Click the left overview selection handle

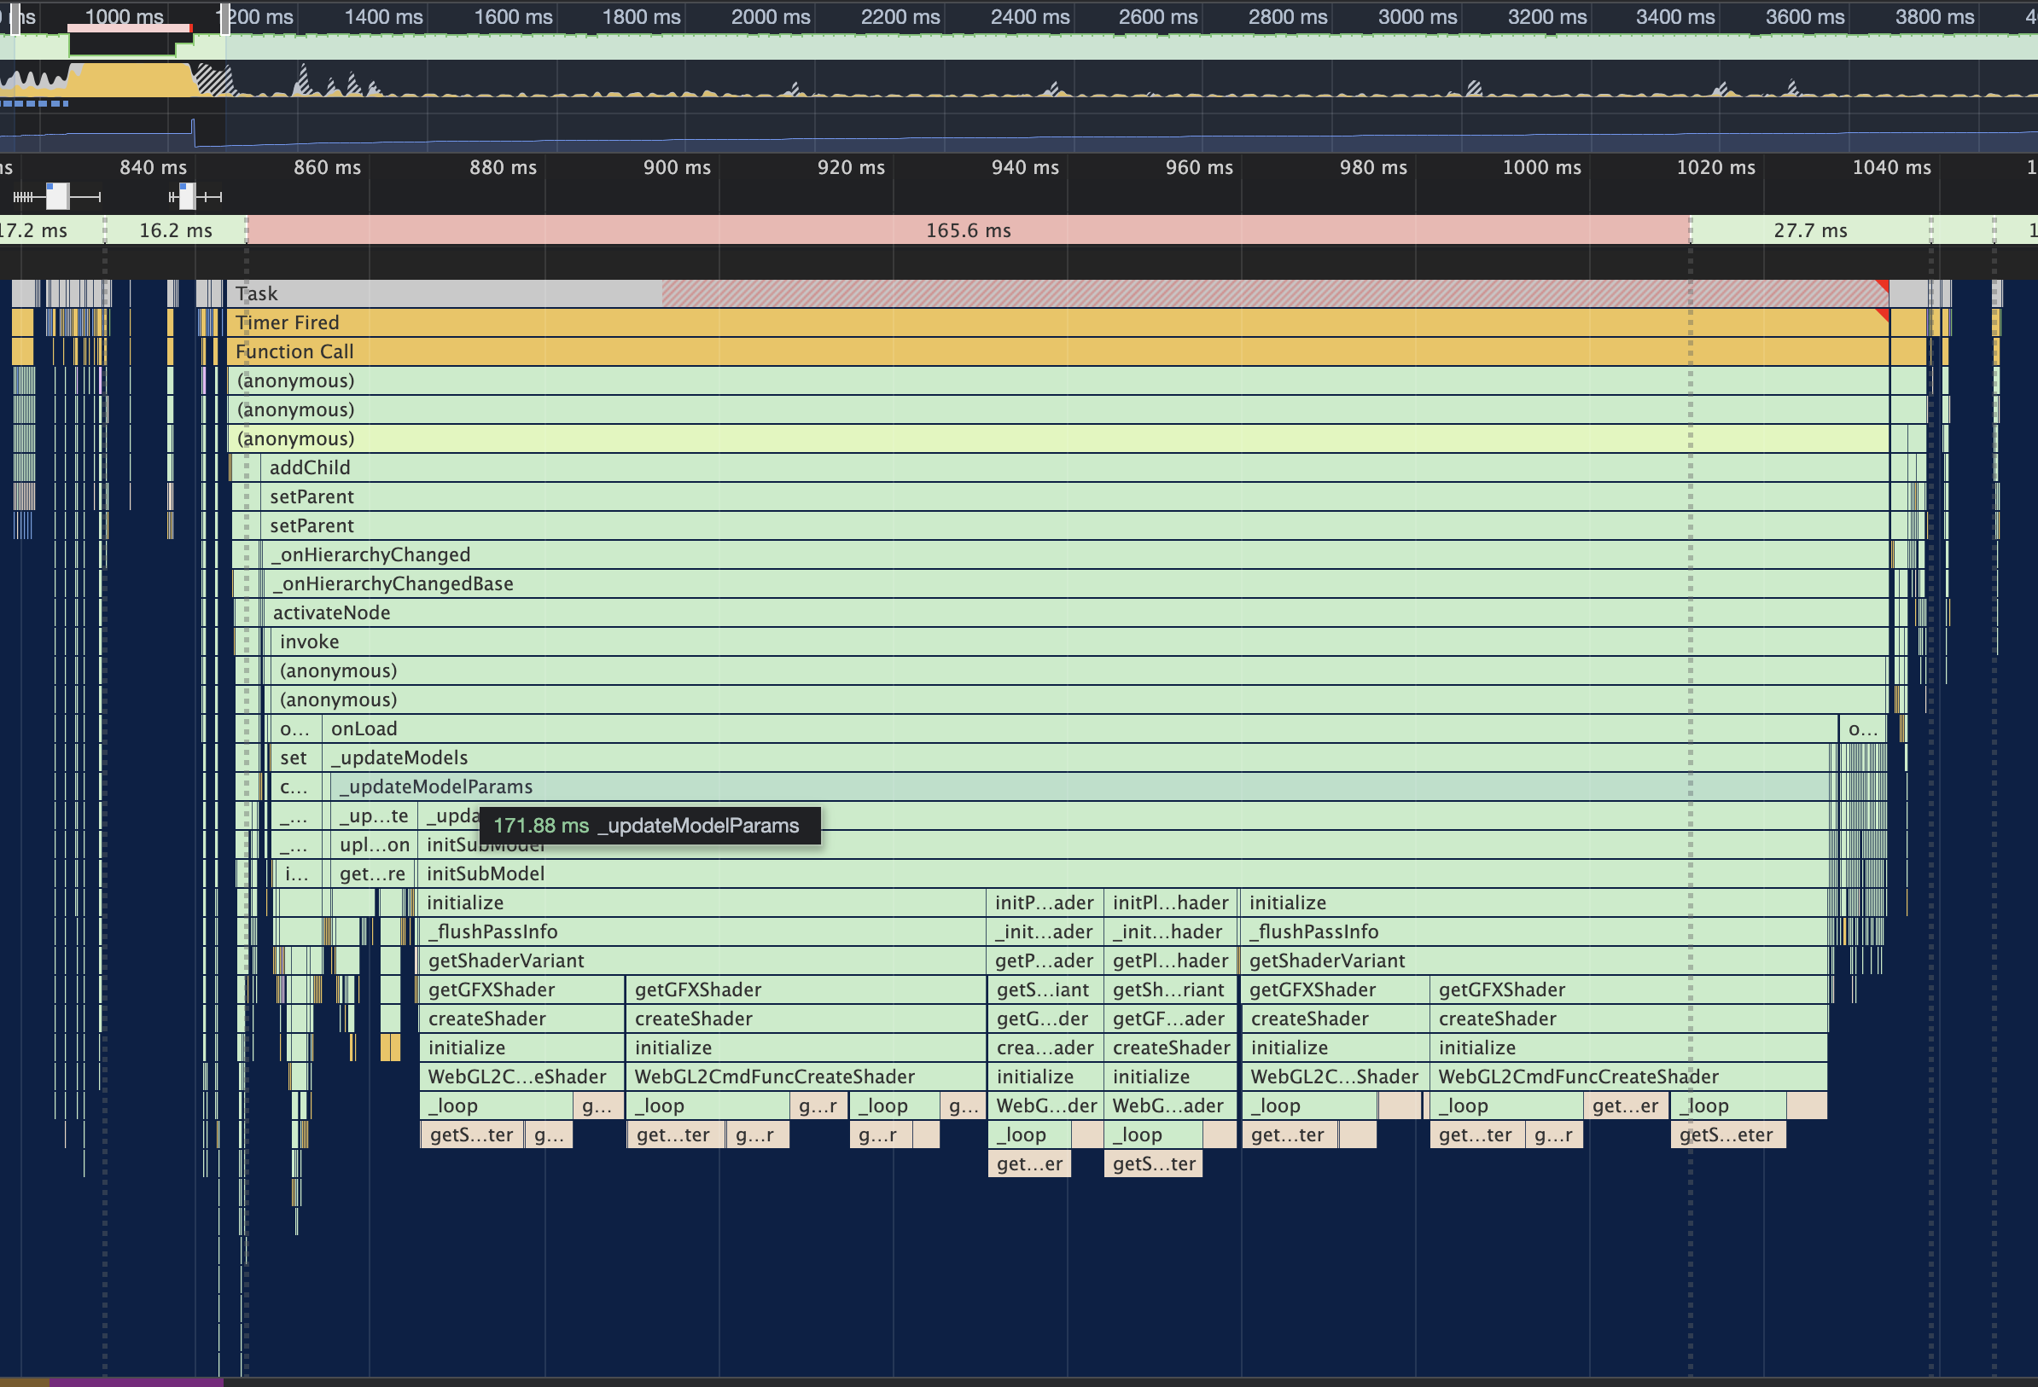(15, 20)
